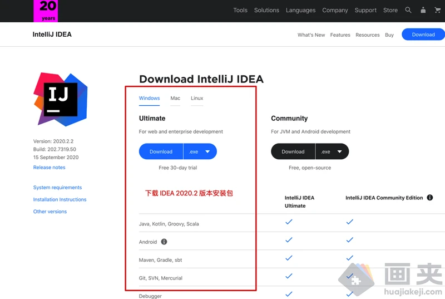Click the IntelliJ IDEA product title in subheader
The image size is (445, 299).
click(x=52, y=35)
